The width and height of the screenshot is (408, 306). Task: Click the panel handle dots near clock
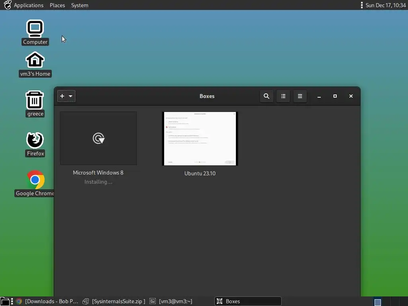click(x=361, y=5)
